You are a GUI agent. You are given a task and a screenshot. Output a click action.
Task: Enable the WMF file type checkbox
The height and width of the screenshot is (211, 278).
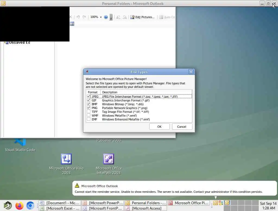(89, 115)
